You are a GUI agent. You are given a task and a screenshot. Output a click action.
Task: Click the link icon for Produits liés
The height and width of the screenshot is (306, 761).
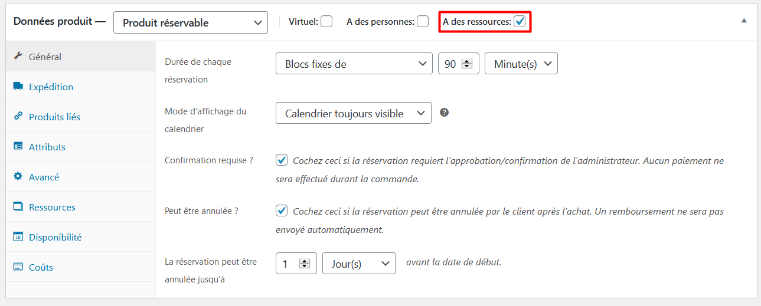point(18,117)
